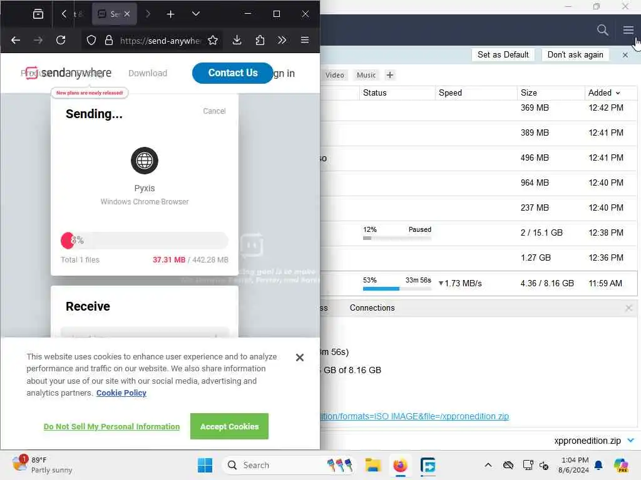Filter downloads by Video tag
641x480 pixels.
click(x=335, y=75)
